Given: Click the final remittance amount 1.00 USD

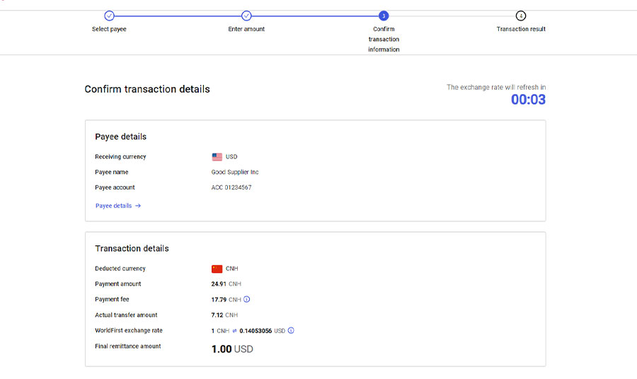Looking at the screenshot, I should click(x=232, y=349).
